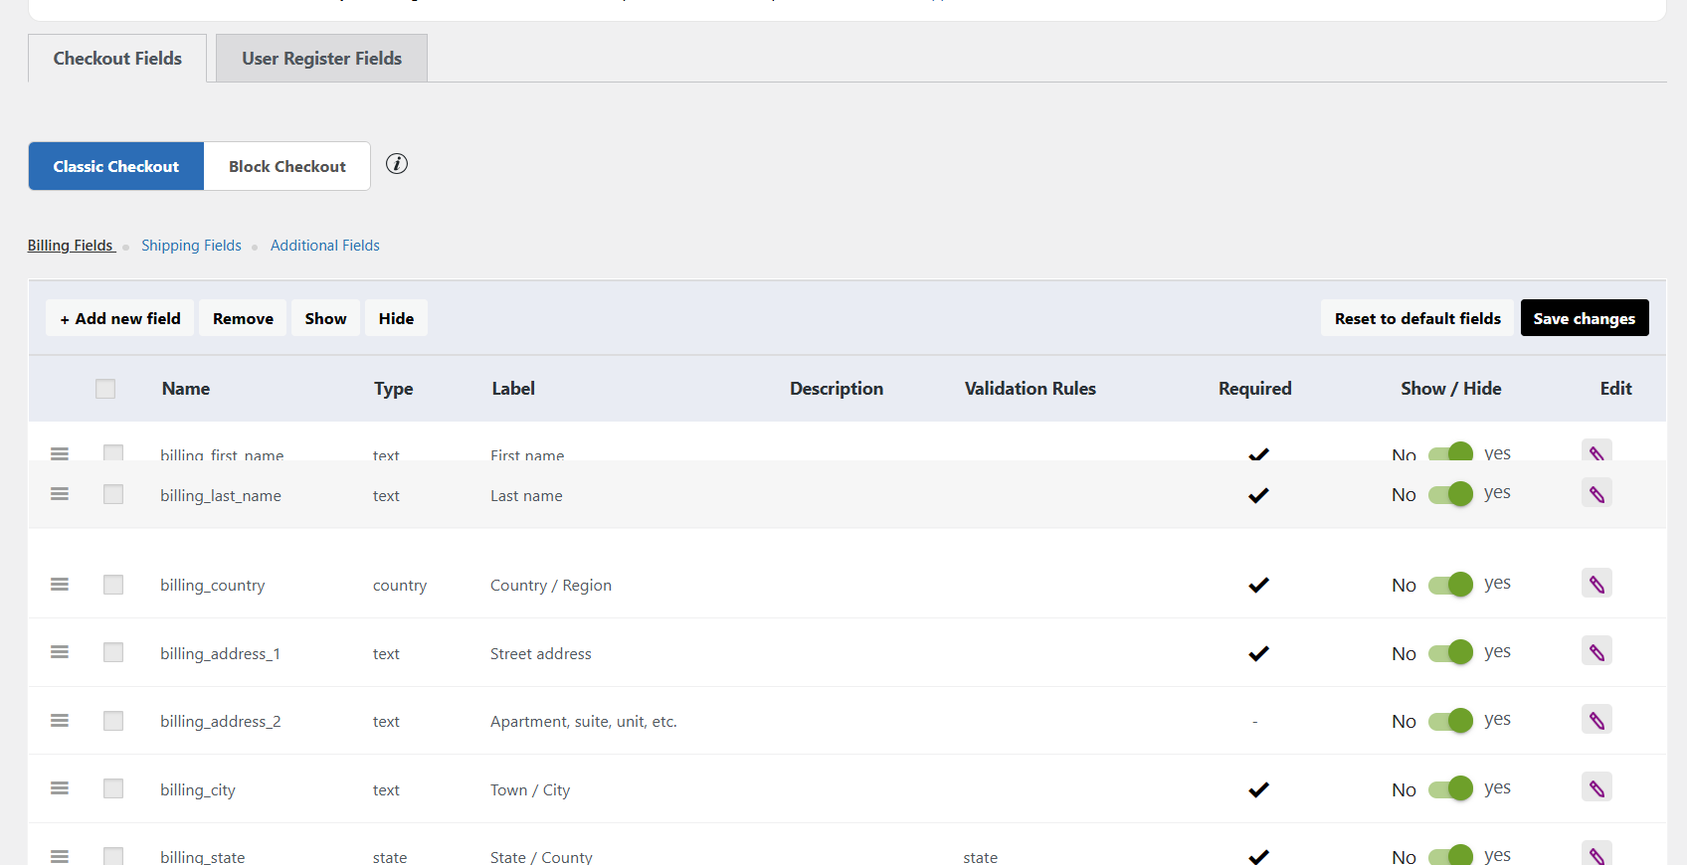Toggle show/hide switch for billing_country
1687x865 pixels.
(1450, 585)
